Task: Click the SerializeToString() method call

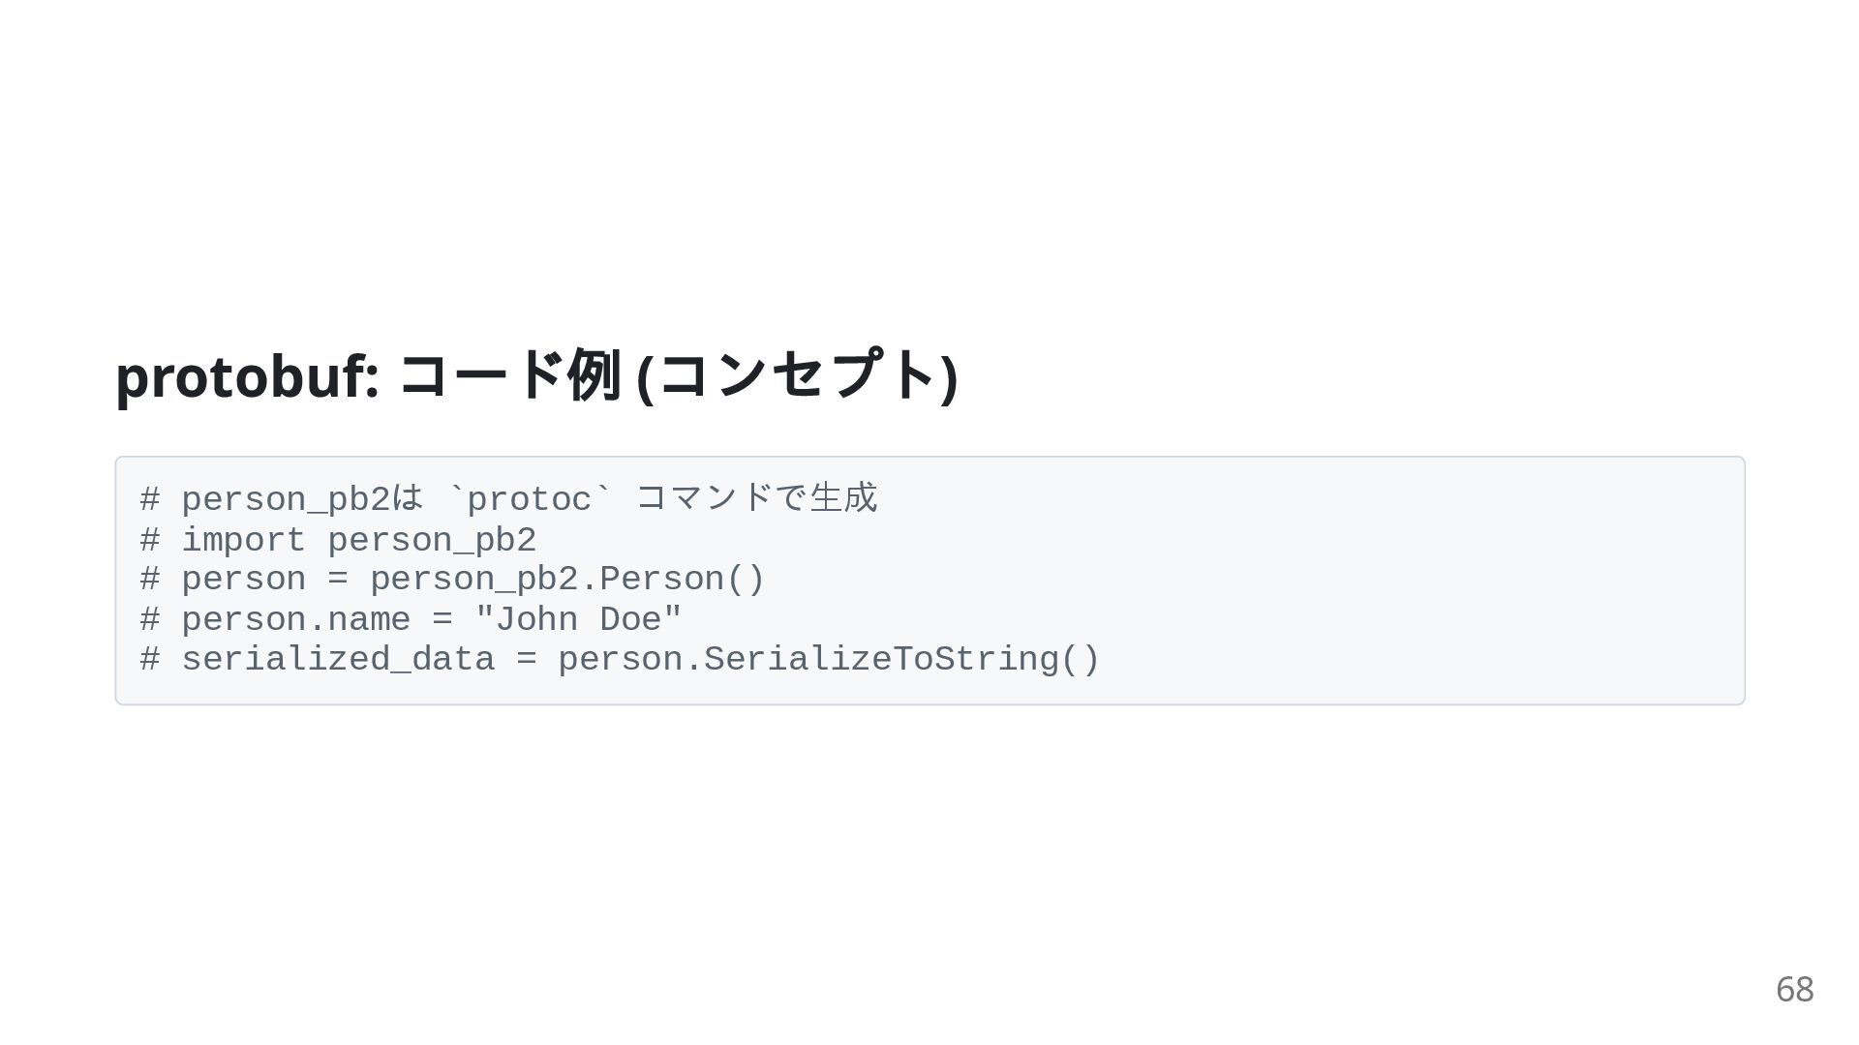Action: pyautogui.click(x=901, y=660)
